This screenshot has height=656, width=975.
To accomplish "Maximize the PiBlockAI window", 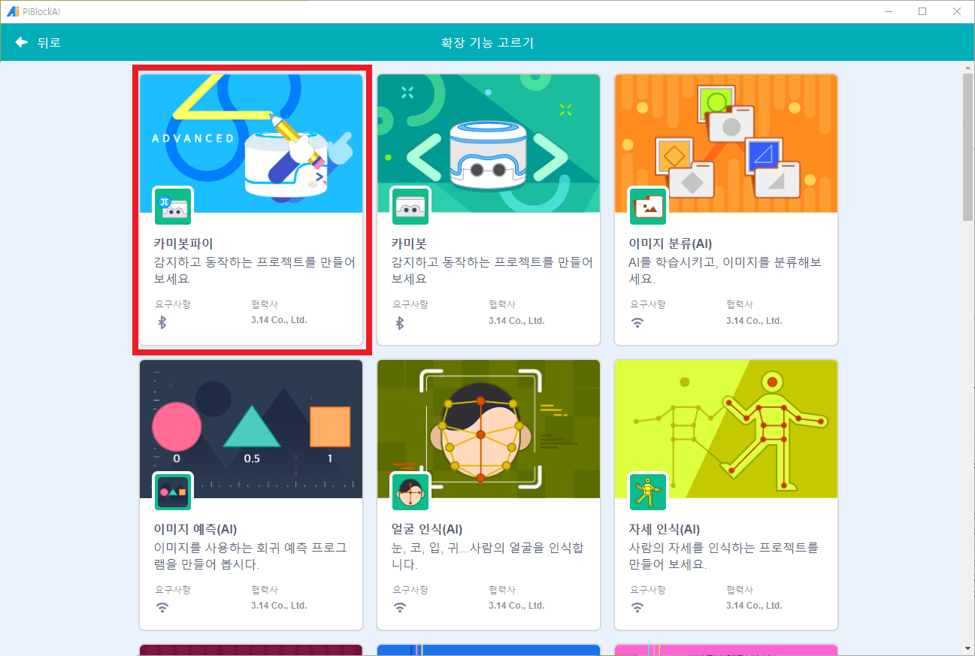I will point(922,11).
